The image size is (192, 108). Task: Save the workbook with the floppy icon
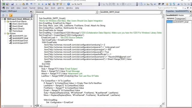(x=12, y=4)
